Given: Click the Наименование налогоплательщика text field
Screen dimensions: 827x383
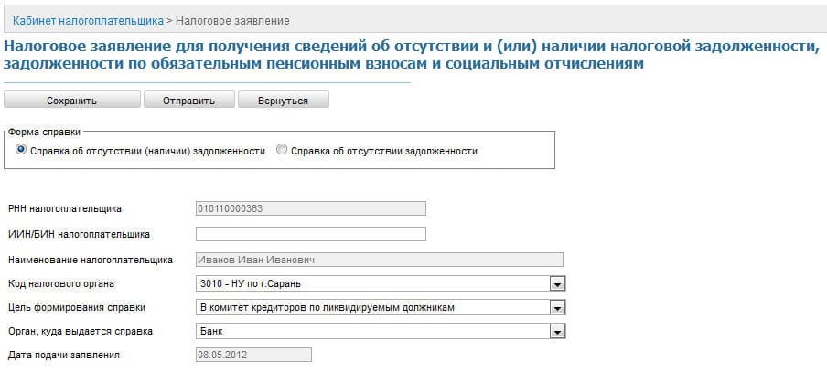Looking at the screenshot, I should 379,260.
